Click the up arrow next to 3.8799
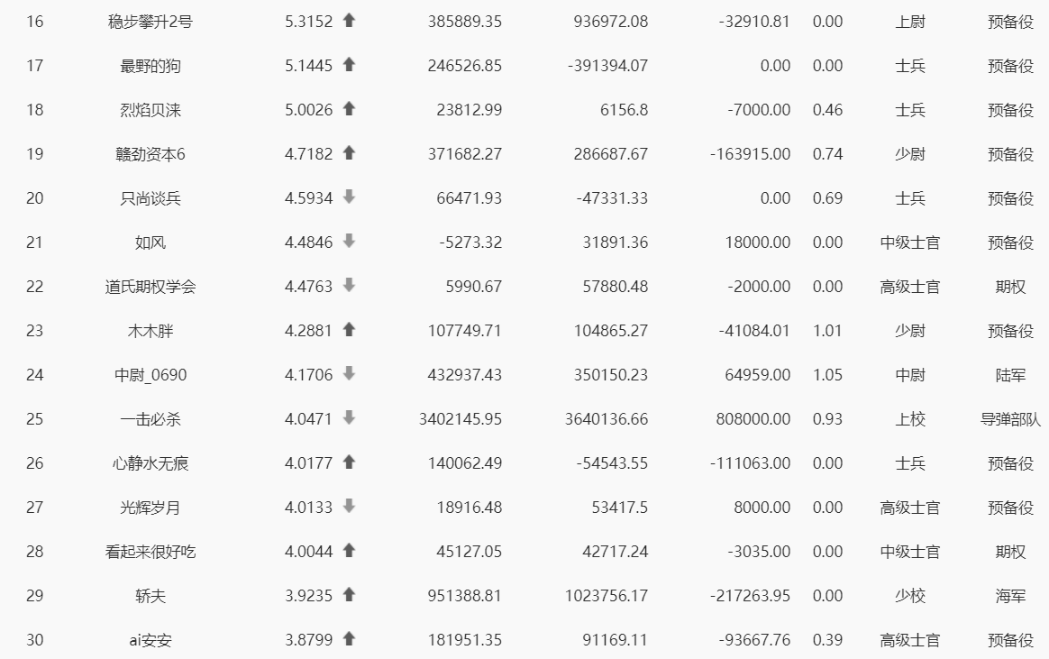Viewport: 1049px width, 659px height. pos(349,638)
